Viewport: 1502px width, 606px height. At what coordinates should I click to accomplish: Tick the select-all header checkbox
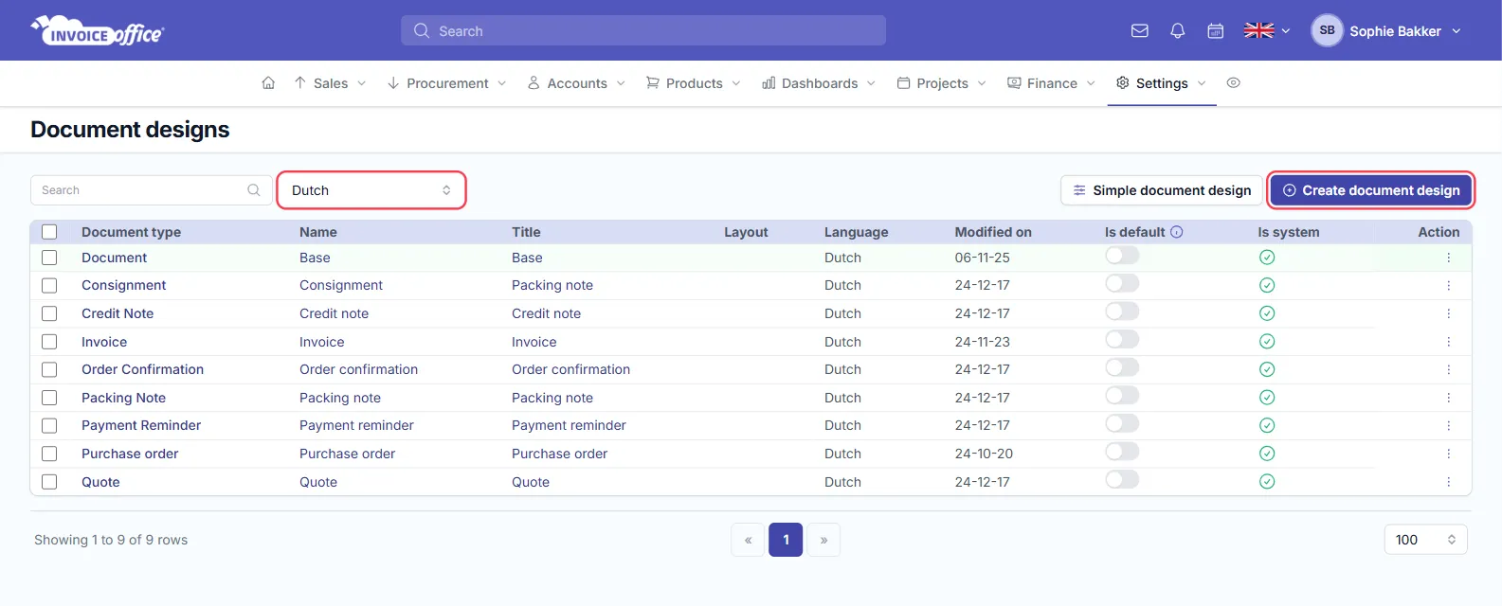tap(49, 232)
